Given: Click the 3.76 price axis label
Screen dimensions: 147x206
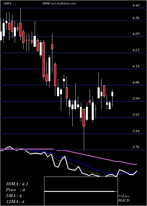Looking at the screenshot, I should 136,147.
